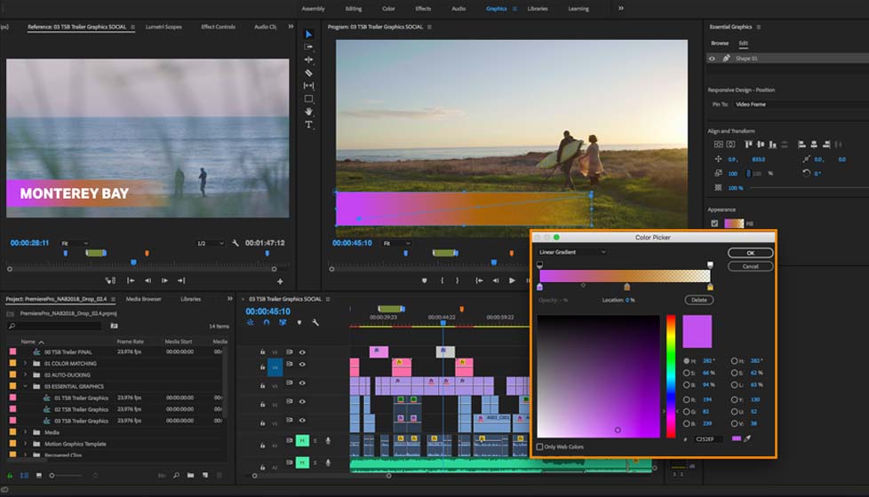Click the blue 00:00:45:10 timeline timecode

click(x=267, y=312)
